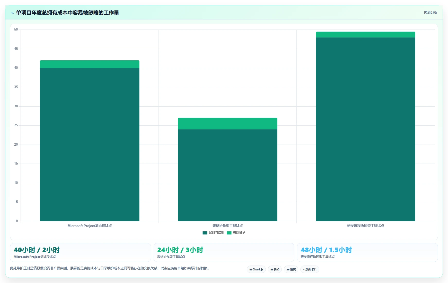Click the footnote starting with 此处维护工时是情景假设
448x283 pixels.
click(110, 268)
